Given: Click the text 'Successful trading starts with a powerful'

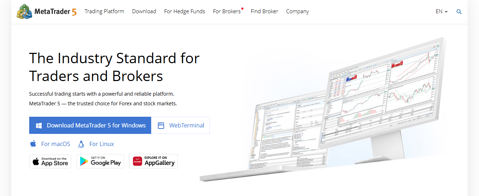Looking at the screenshot, I should 77,94.
